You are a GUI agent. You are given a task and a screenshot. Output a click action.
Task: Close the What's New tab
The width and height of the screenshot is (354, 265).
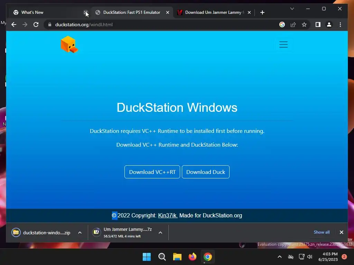pos(86,12)
